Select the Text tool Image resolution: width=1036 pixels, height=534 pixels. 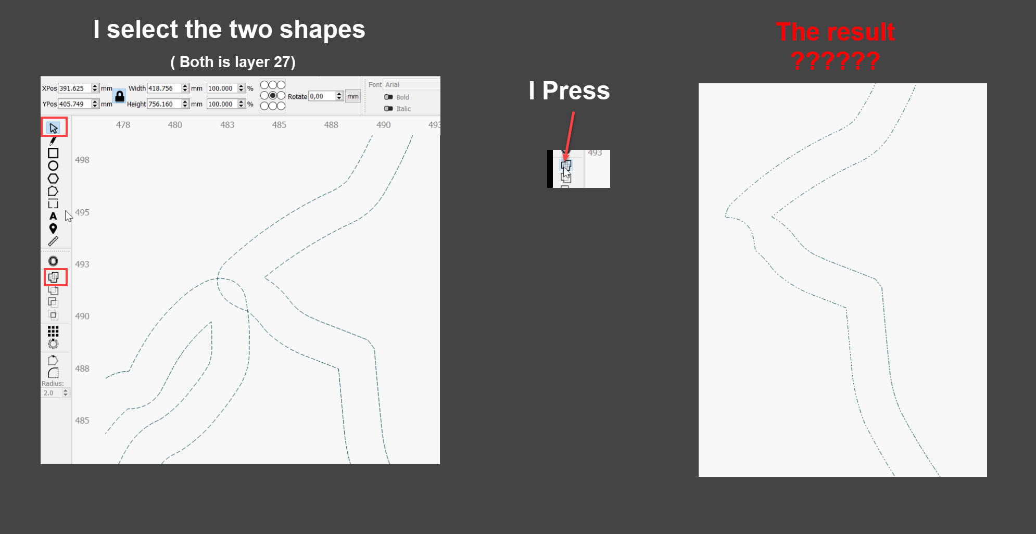coord(53,216)
